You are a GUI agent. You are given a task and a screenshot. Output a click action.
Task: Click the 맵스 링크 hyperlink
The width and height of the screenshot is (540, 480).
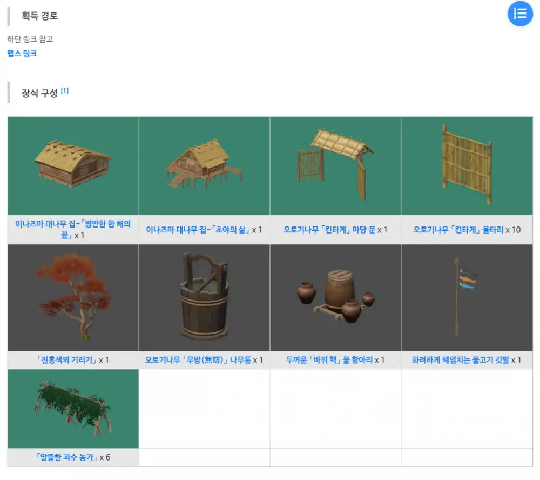[22, 54]
